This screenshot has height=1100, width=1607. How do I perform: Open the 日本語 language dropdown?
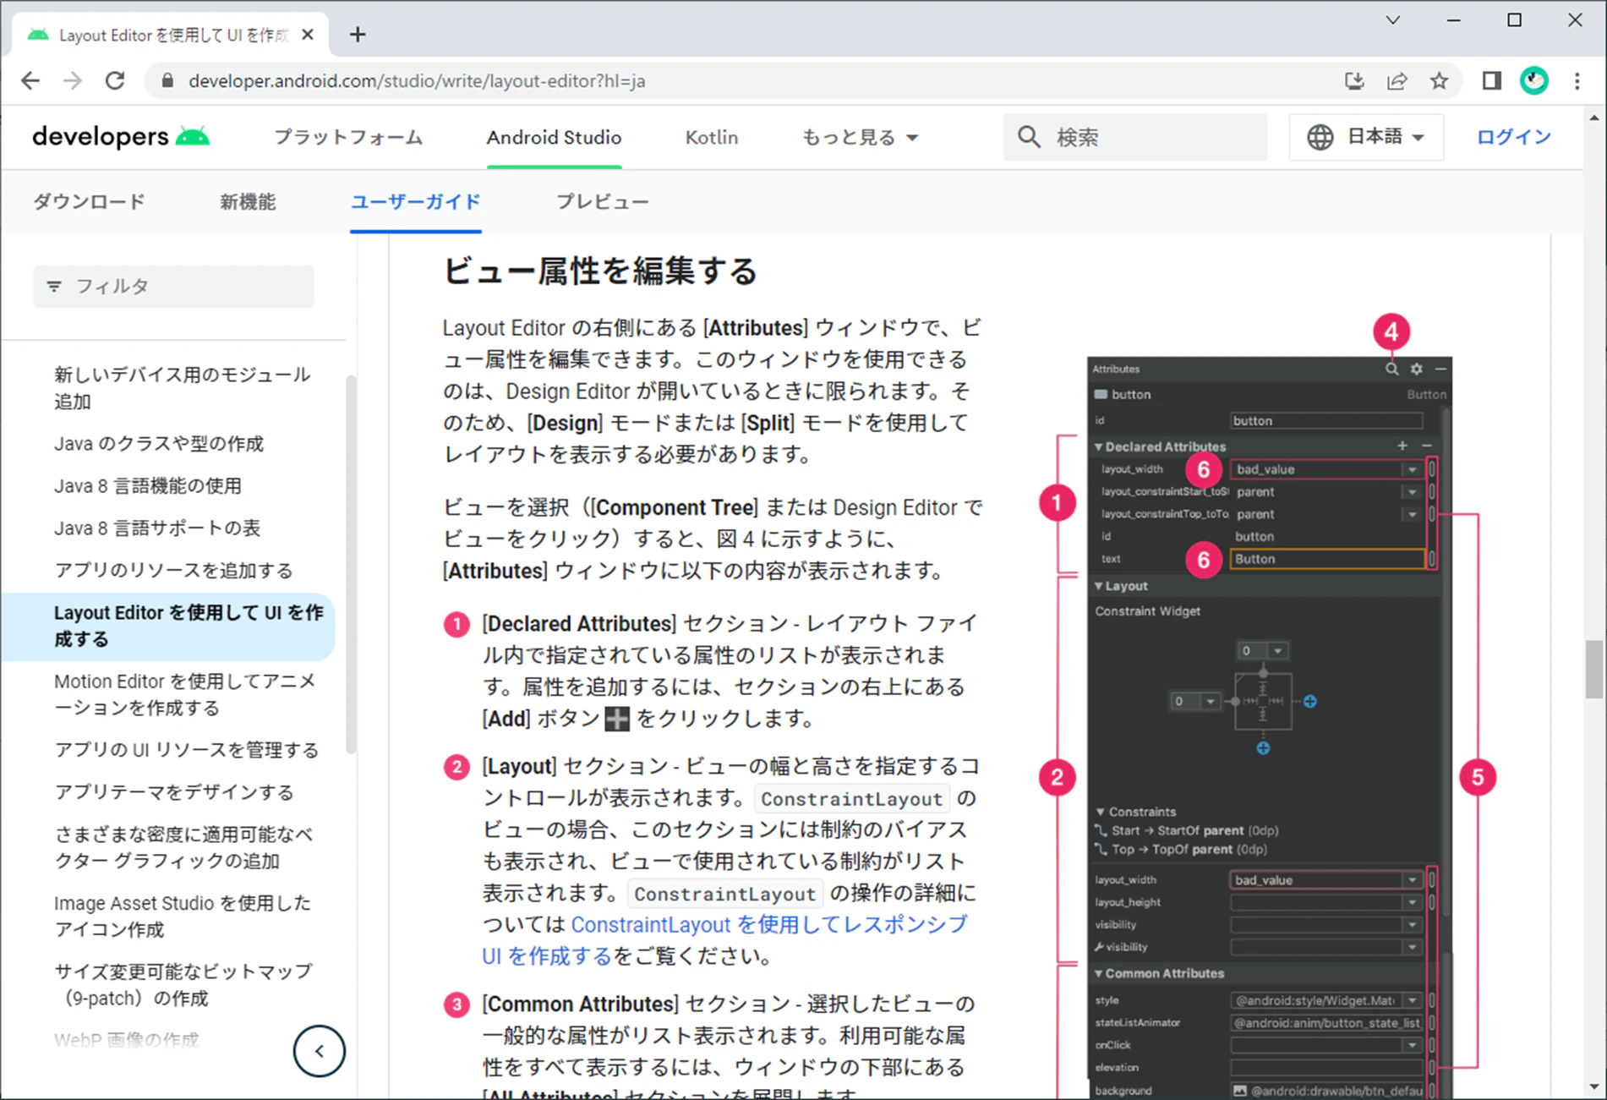point(1366,137)
